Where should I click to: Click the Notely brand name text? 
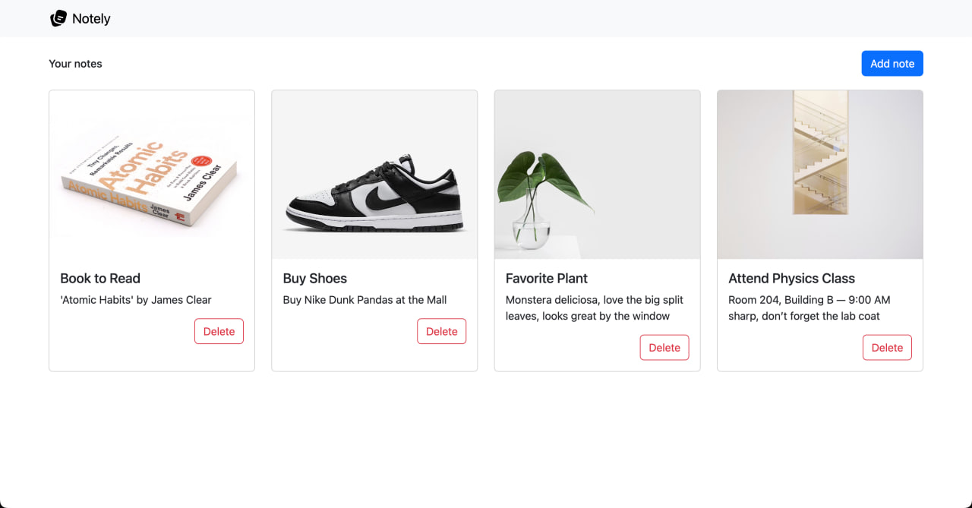coord(91,19)
